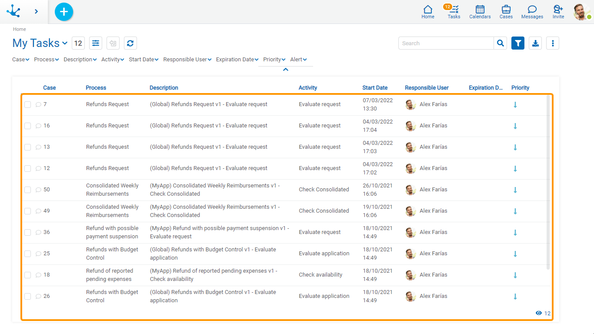Collapse the filter bar with up chevron
594x334 pixels.
pos(286,70)
